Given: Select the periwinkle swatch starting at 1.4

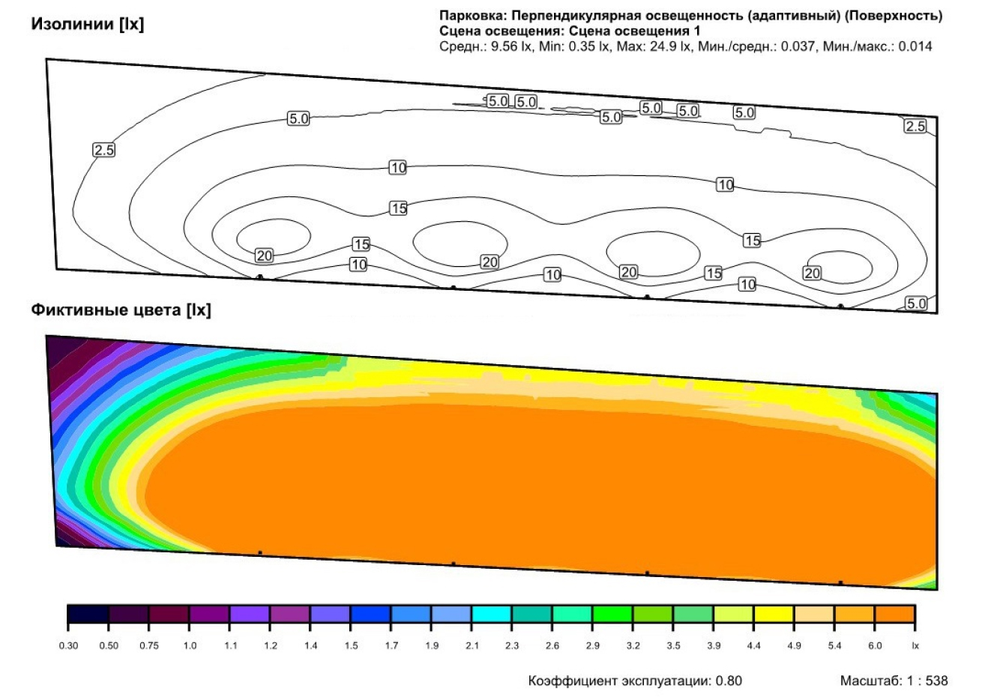Looking at the screenshot, I should pos(331,615).
